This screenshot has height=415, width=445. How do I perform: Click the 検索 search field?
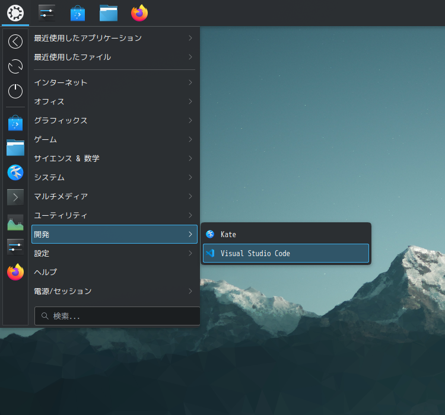tap(117, 316)
